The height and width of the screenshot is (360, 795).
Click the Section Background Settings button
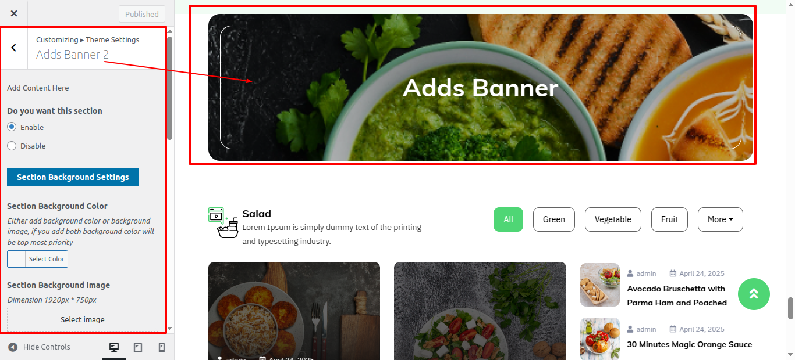point(73,177)
